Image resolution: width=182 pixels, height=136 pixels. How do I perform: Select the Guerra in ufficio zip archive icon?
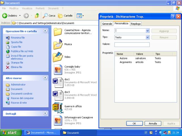pos(58,108)
